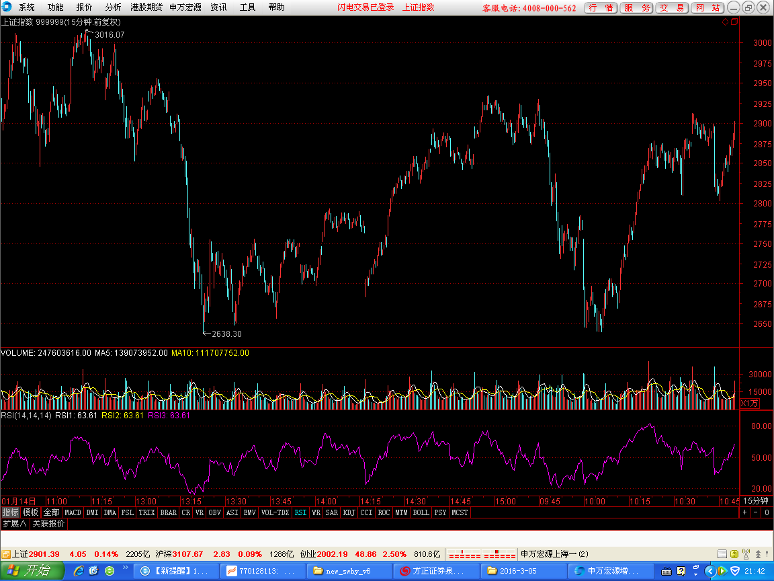This screenshot has height=581, width=774.
Task: Switch to the MCST indicator
Action: coord(460,512)
